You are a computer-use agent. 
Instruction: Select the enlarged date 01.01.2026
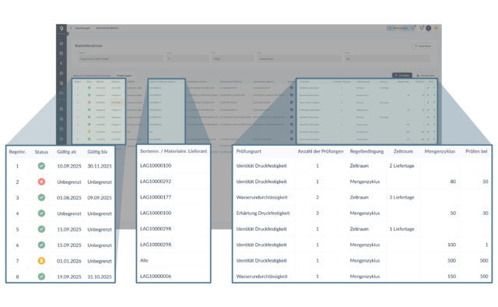tap(69, 261)
